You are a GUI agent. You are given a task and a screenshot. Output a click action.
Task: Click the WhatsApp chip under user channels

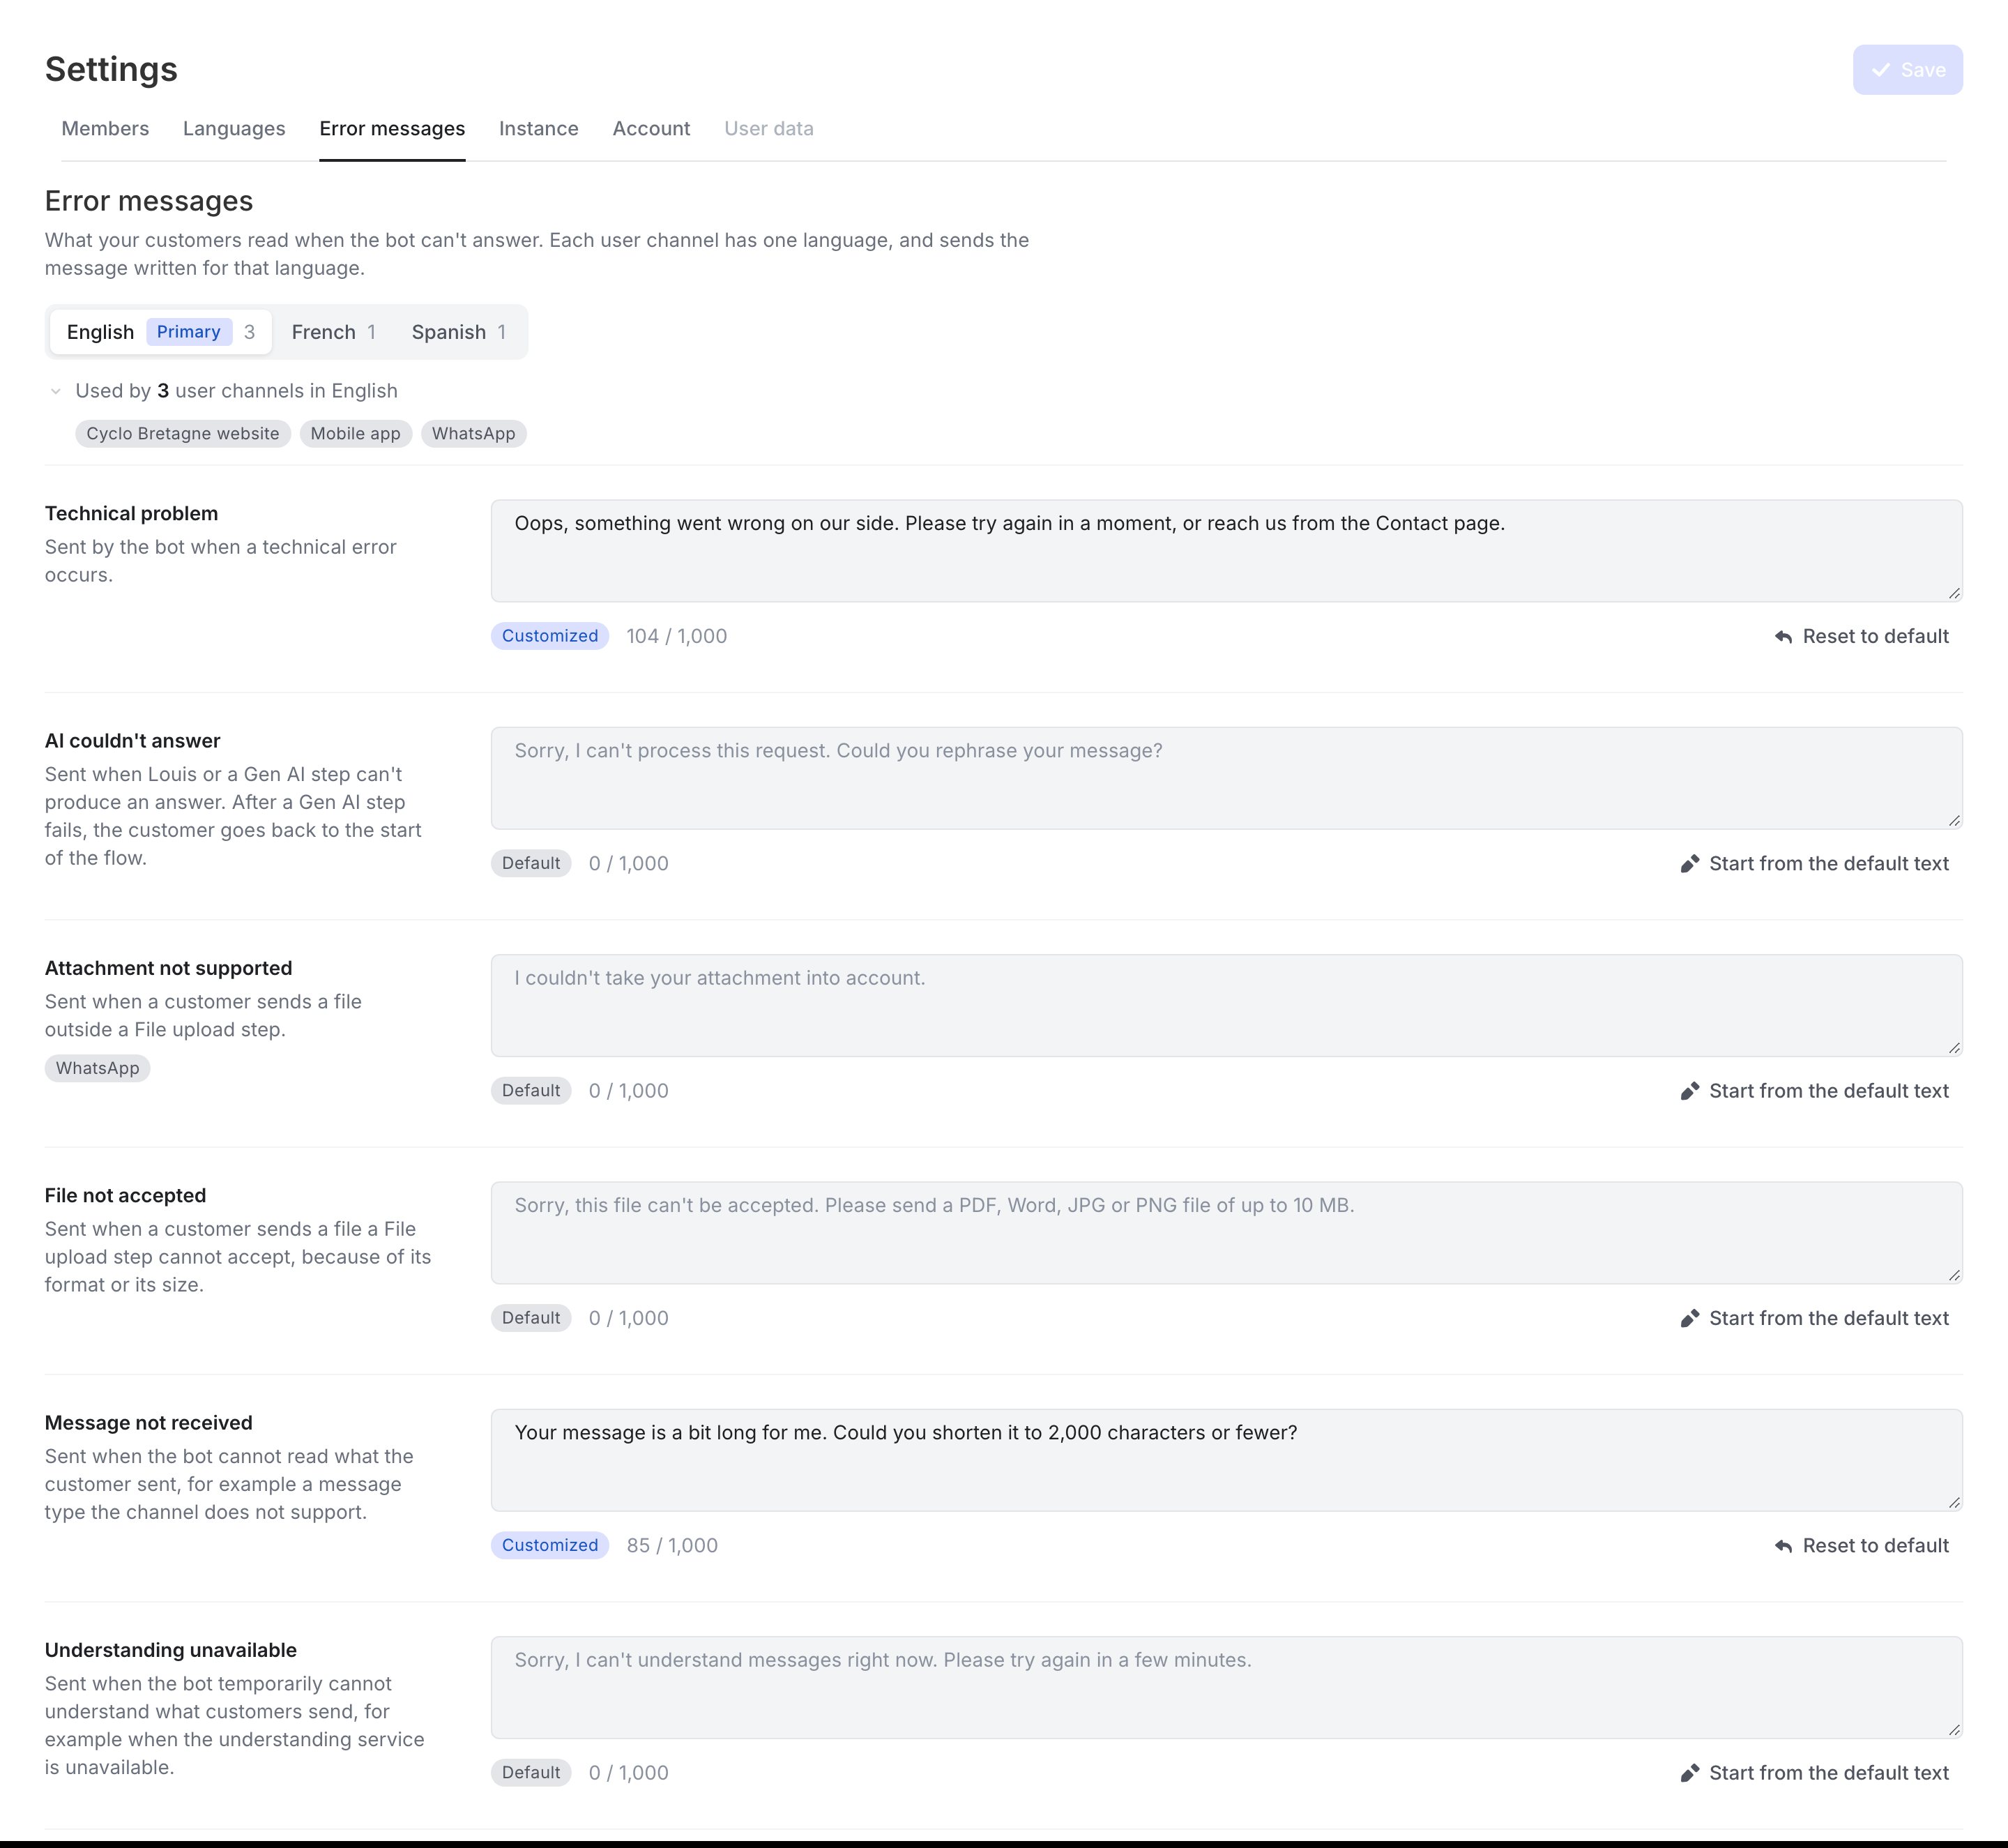[474, 434]
